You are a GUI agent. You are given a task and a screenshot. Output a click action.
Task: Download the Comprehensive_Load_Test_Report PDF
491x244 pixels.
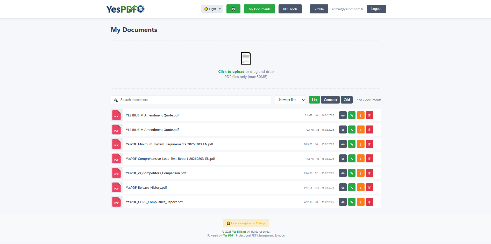coord(360,159)
